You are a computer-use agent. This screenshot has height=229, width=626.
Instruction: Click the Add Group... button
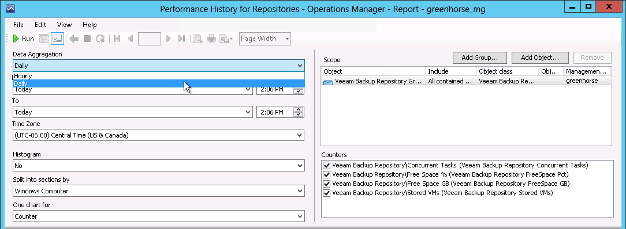[479, 58]
